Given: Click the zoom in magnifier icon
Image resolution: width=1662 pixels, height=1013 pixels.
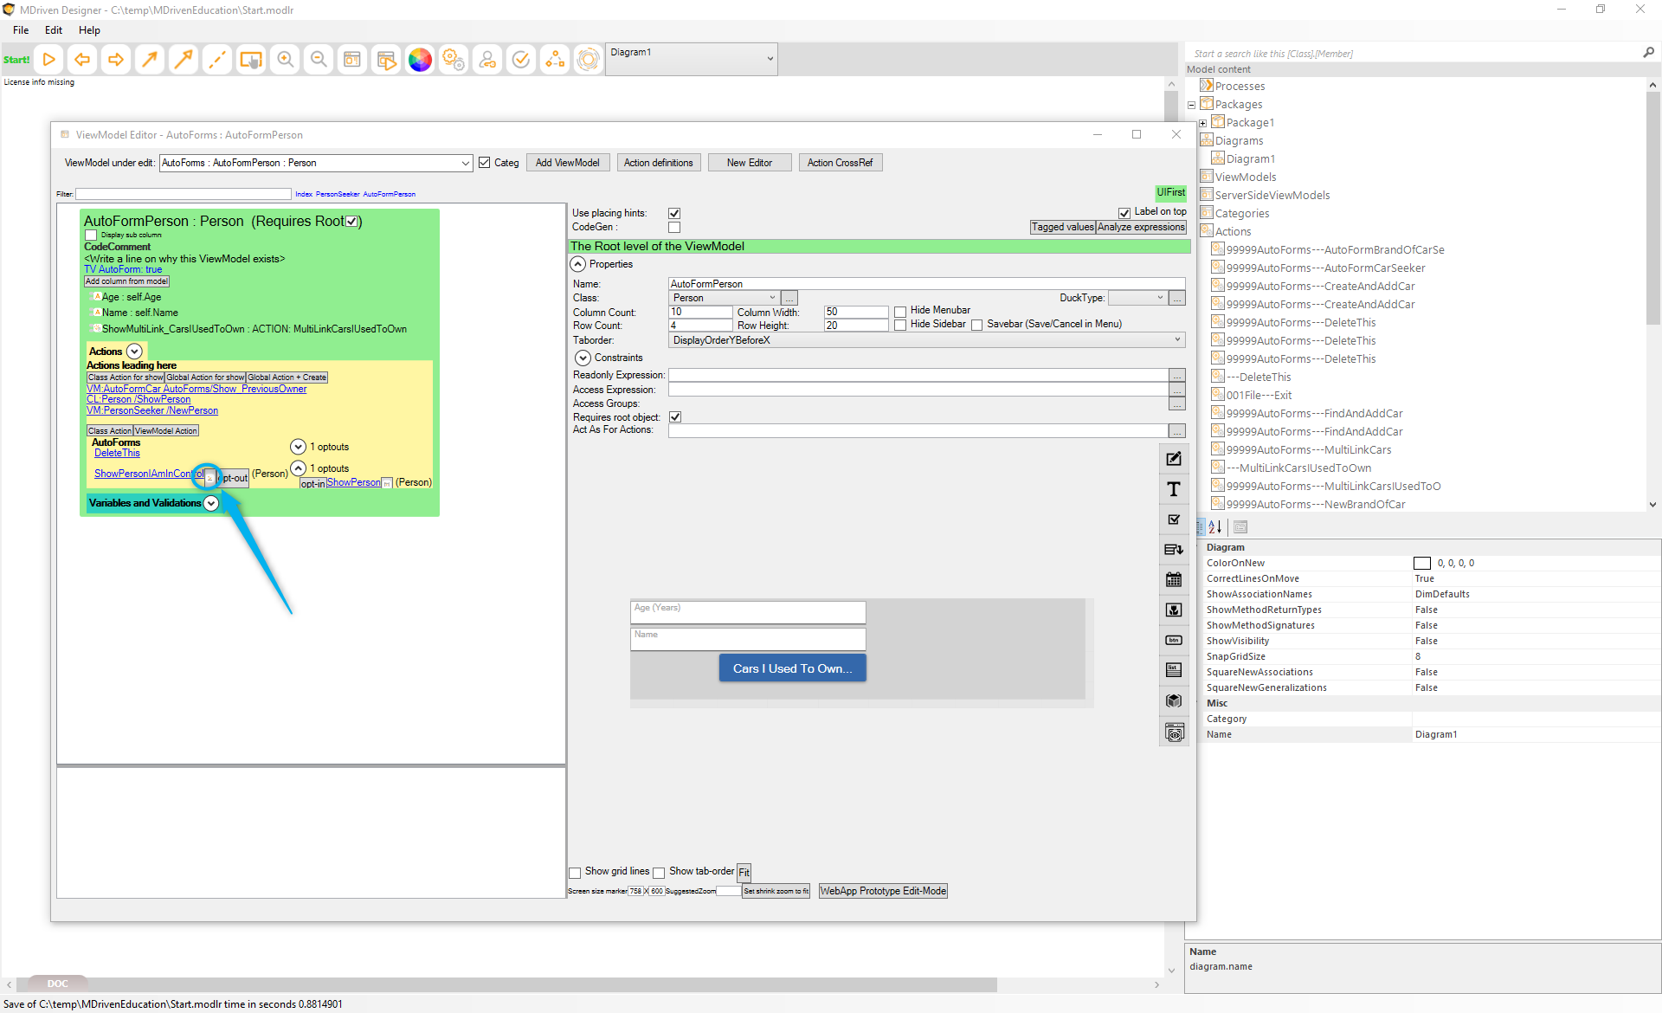Looking at the screenshot, I should point(285,60).
